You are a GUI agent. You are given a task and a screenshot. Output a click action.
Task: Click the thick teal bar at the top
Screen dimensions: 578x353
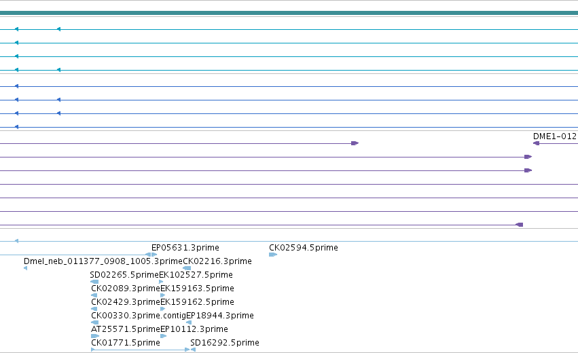[x=289, y=14]
